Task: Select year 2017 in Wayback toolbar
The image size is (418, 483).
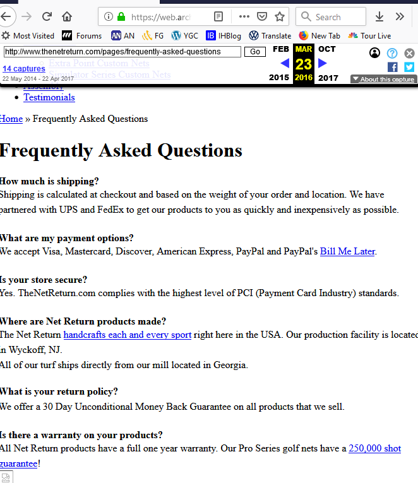Action: tap(328, 78)
